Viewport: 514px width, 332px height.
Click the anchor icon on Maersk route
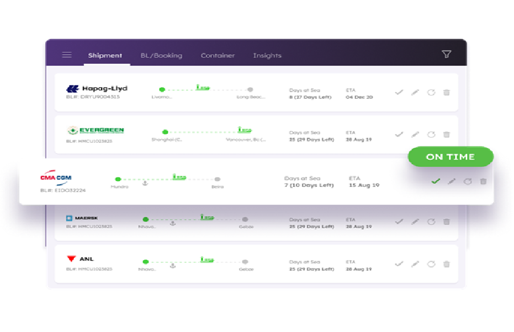coord(173,223)
